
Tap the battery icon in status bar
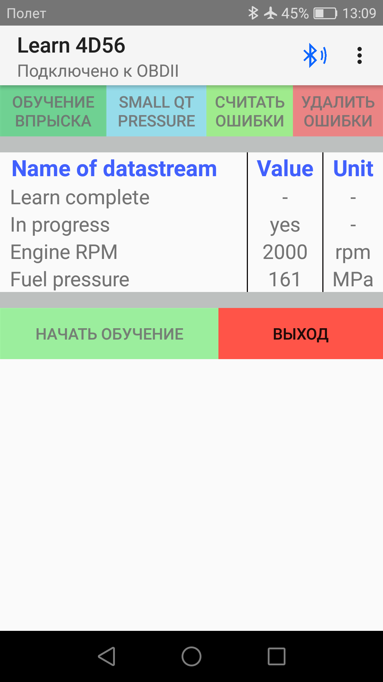pyautogui.click(x=325, y=13)
